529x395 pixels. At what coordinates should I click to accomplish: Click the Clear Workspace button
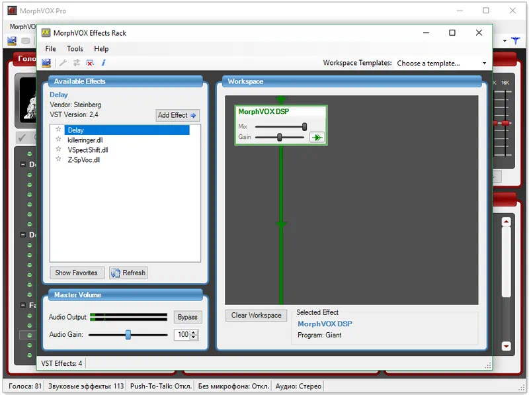(x=257, y=316)
